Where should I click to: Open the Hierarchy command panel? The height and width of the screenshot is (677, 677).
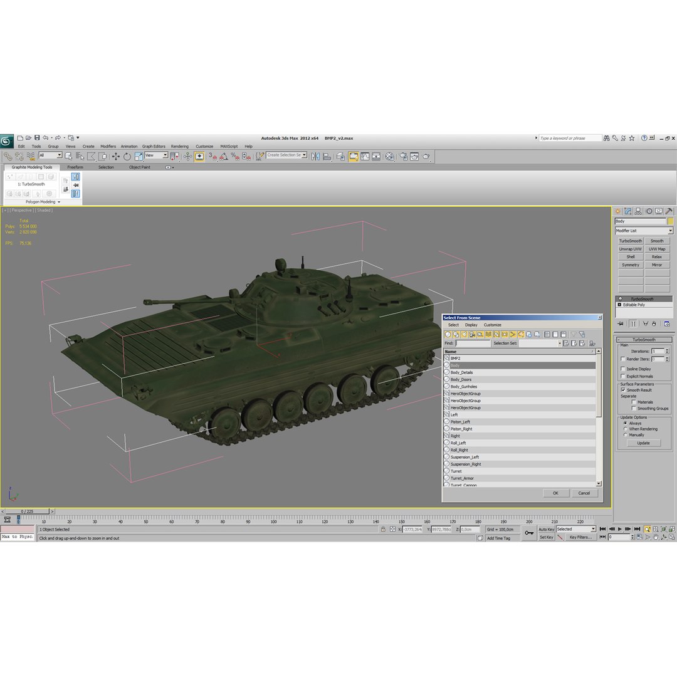coord(638,211)
